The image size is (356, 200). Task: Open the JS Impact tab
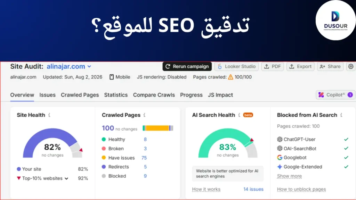220,95
